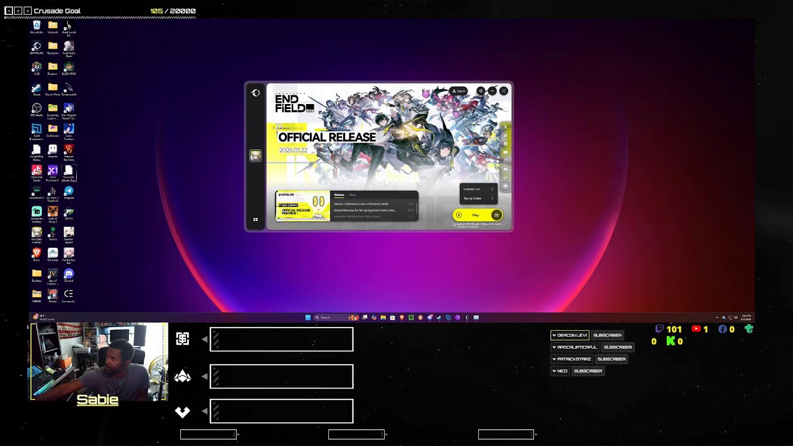Image resolution: width=793 pixels, height=446 pixels.
Task: Click the Log In button
Action: (458, 91)
